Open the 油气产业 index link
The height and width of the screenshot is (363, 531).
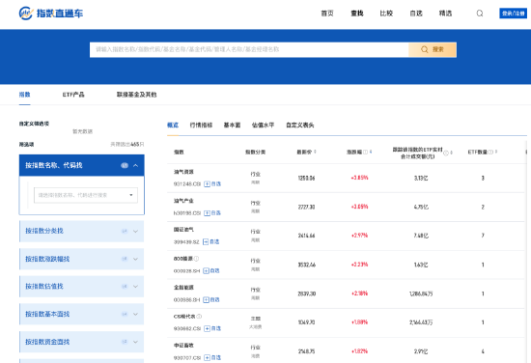[183, 201]
